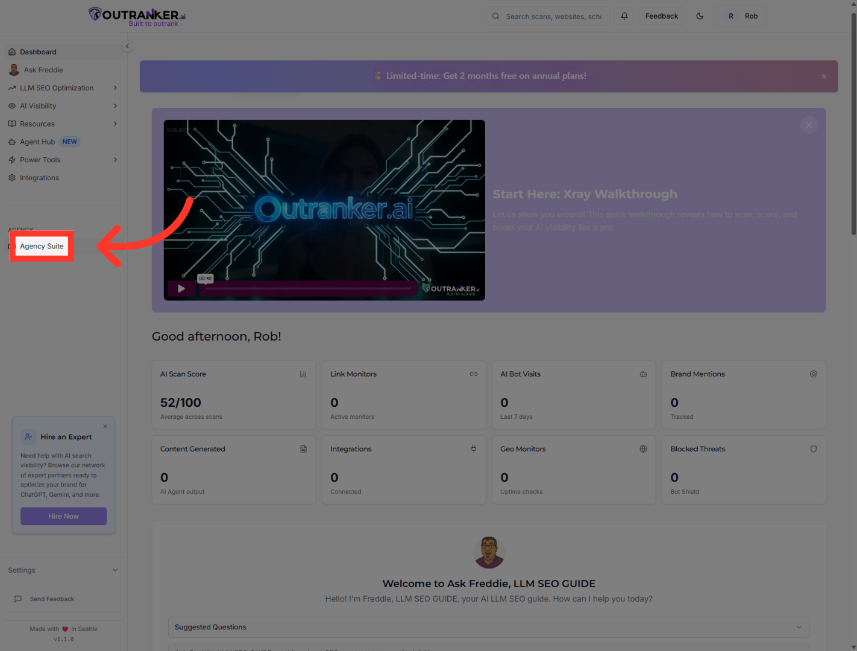
Task: Click the AI Bot Visits robot icon
Action: pos(644,374)
